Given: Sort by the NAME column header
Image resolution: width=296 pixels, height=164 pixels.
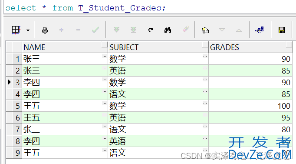Looking at the screenshot, I should [65, 47].
